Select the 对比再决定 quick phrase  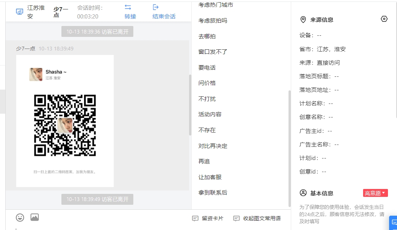coord(213,146)
